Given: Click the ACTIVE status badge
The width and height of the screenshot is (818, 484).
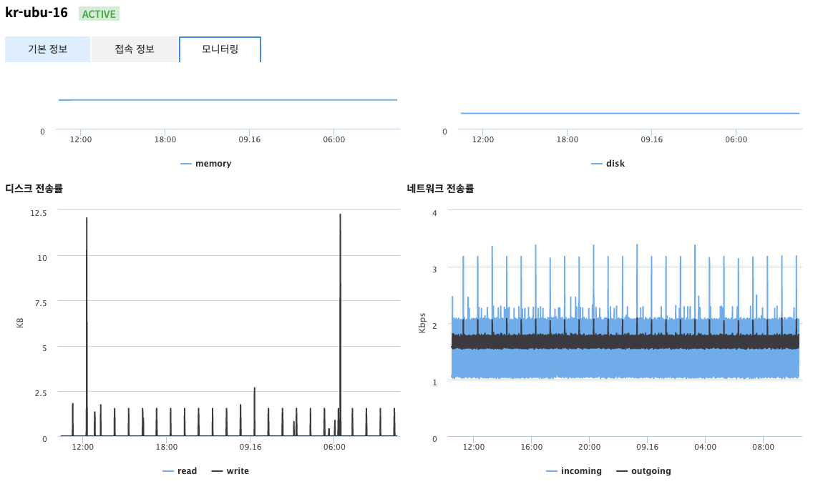Looking at the screenshot, I should point(99,14).
